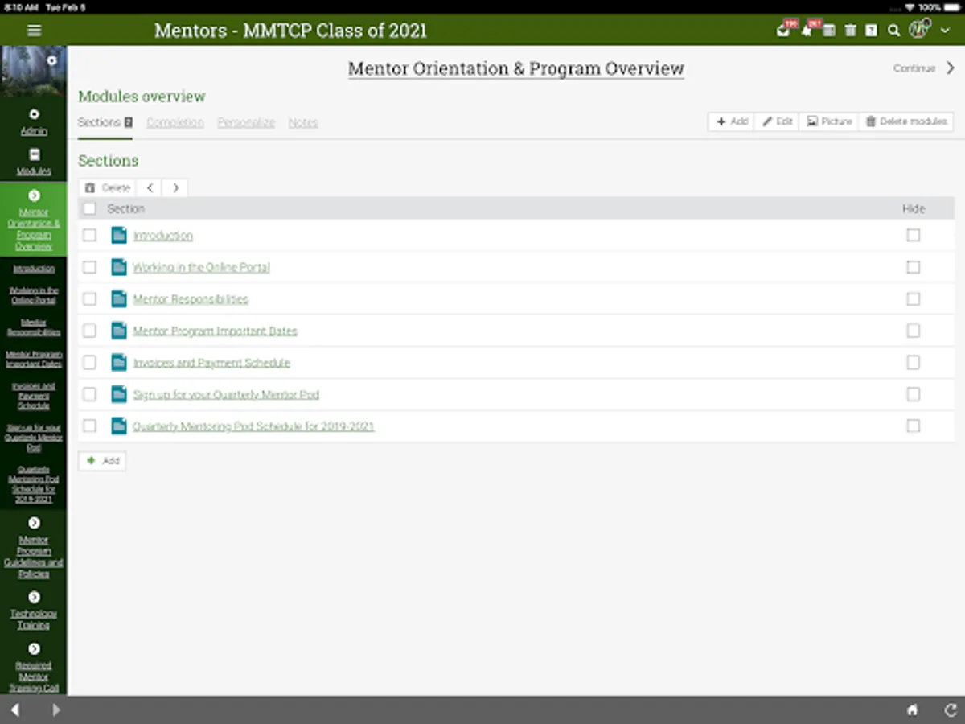The height and width of the screenshot is (724, 965).
Task: Click the Mentor Program Important Dates page icon
Action: (119, 331)
